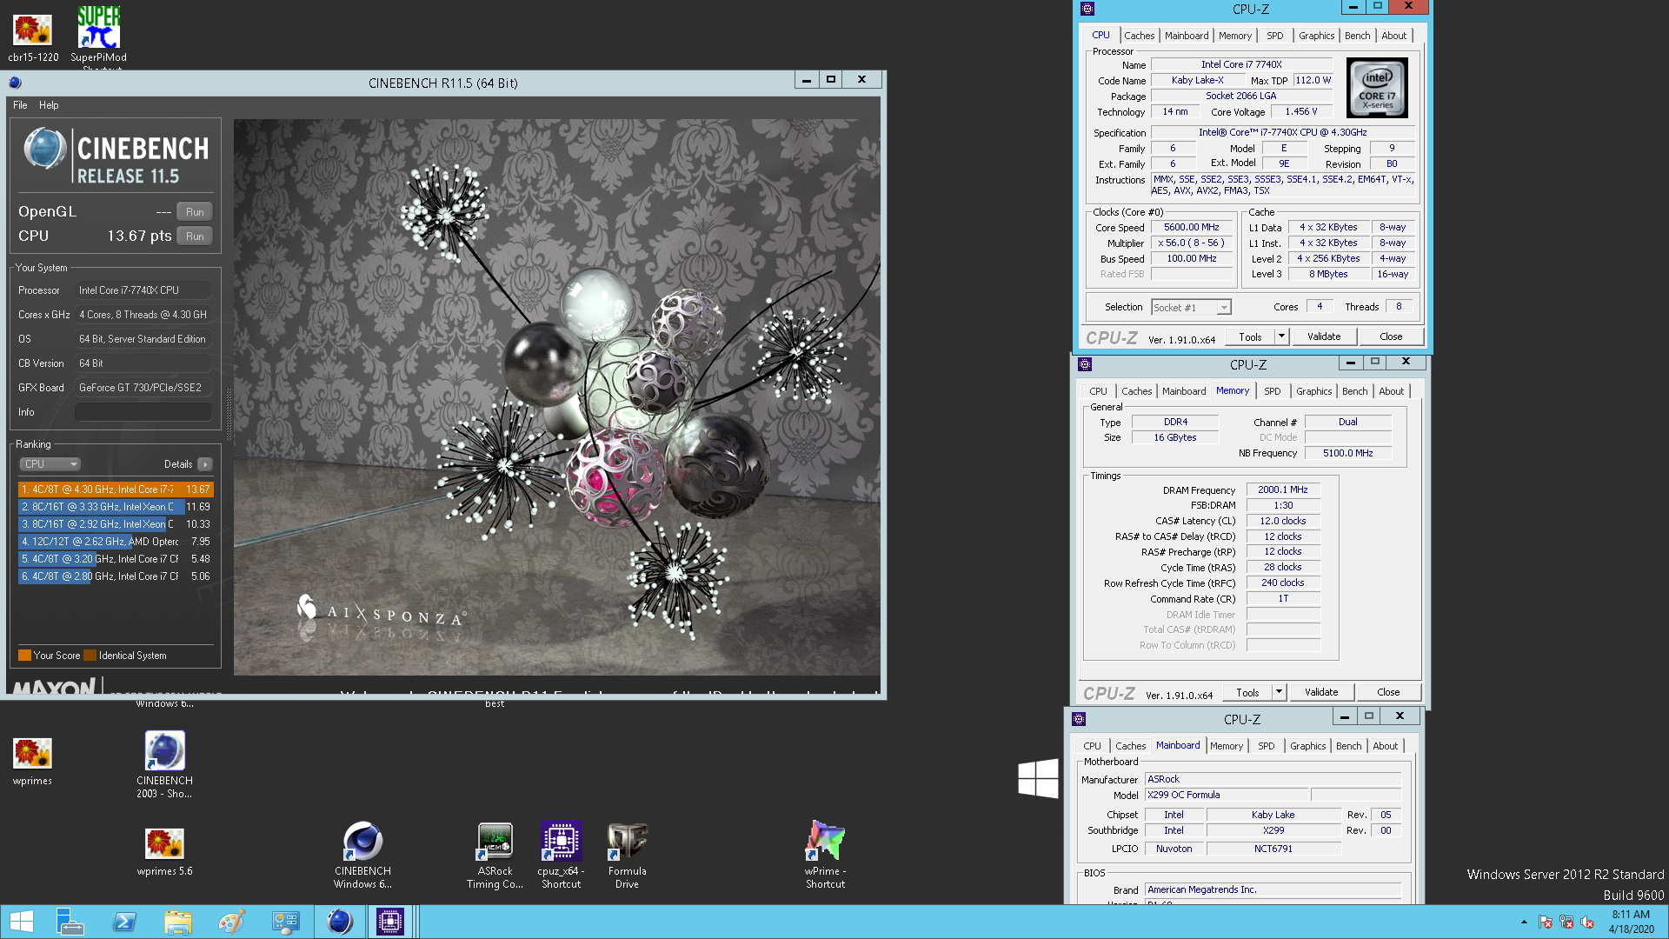Image resolution: width=1669 pixels, height=939 pixels.
Task: Open CPU tab in bottom CPU-Z window
Action: pos(1092,746)
